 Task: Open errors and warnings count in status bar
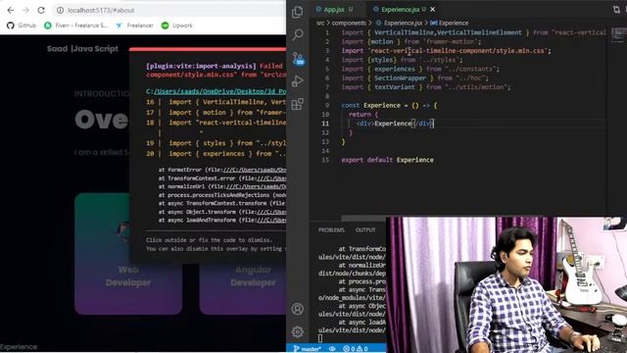(356, 349)
